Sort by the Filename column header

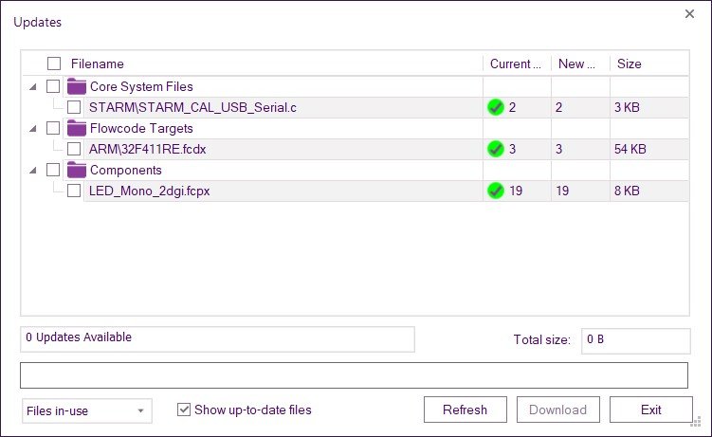(97, 64)
